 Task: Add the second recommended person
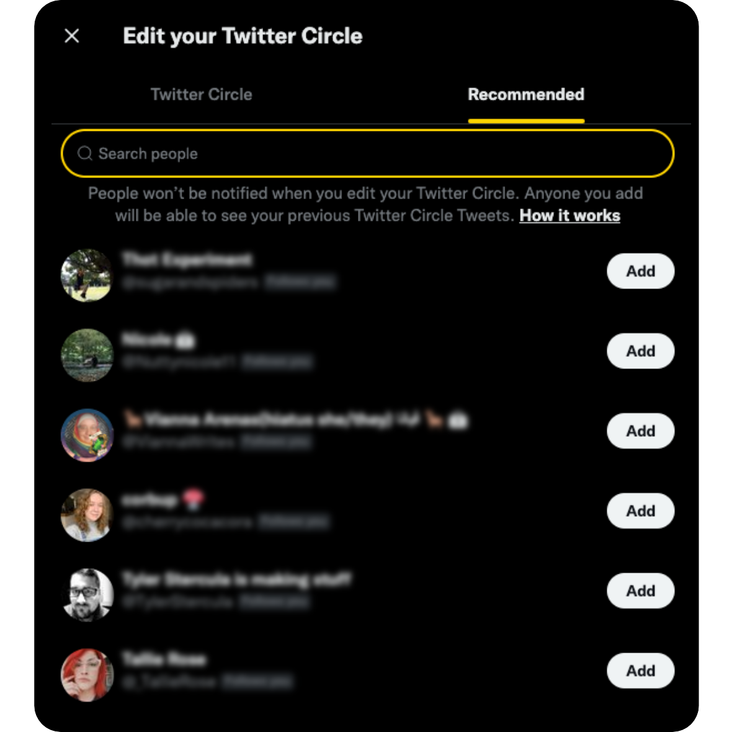(640, 351)
